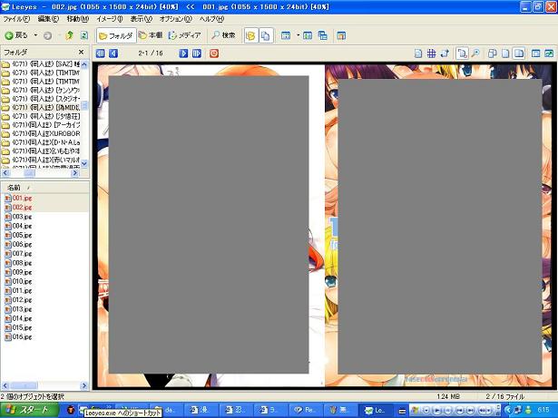Go to previous page arrow
This screenshot has width=558, height=418.
point(113,53)
